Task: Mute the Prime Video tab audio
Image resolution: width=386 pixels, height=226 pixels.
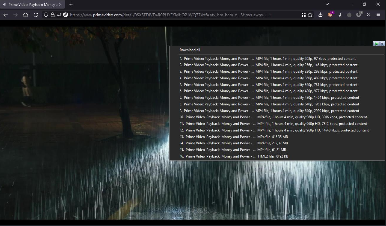Action: click(x=4, y=4)
